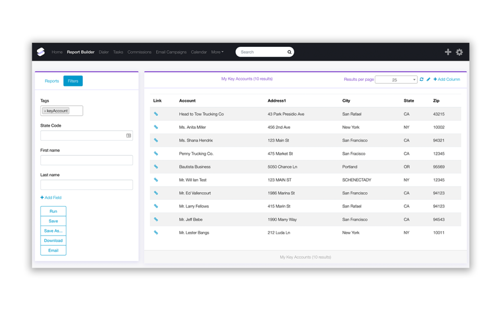Open the Report Builder menu item
The image size is (501, 311).
click(x=80, y=52)
